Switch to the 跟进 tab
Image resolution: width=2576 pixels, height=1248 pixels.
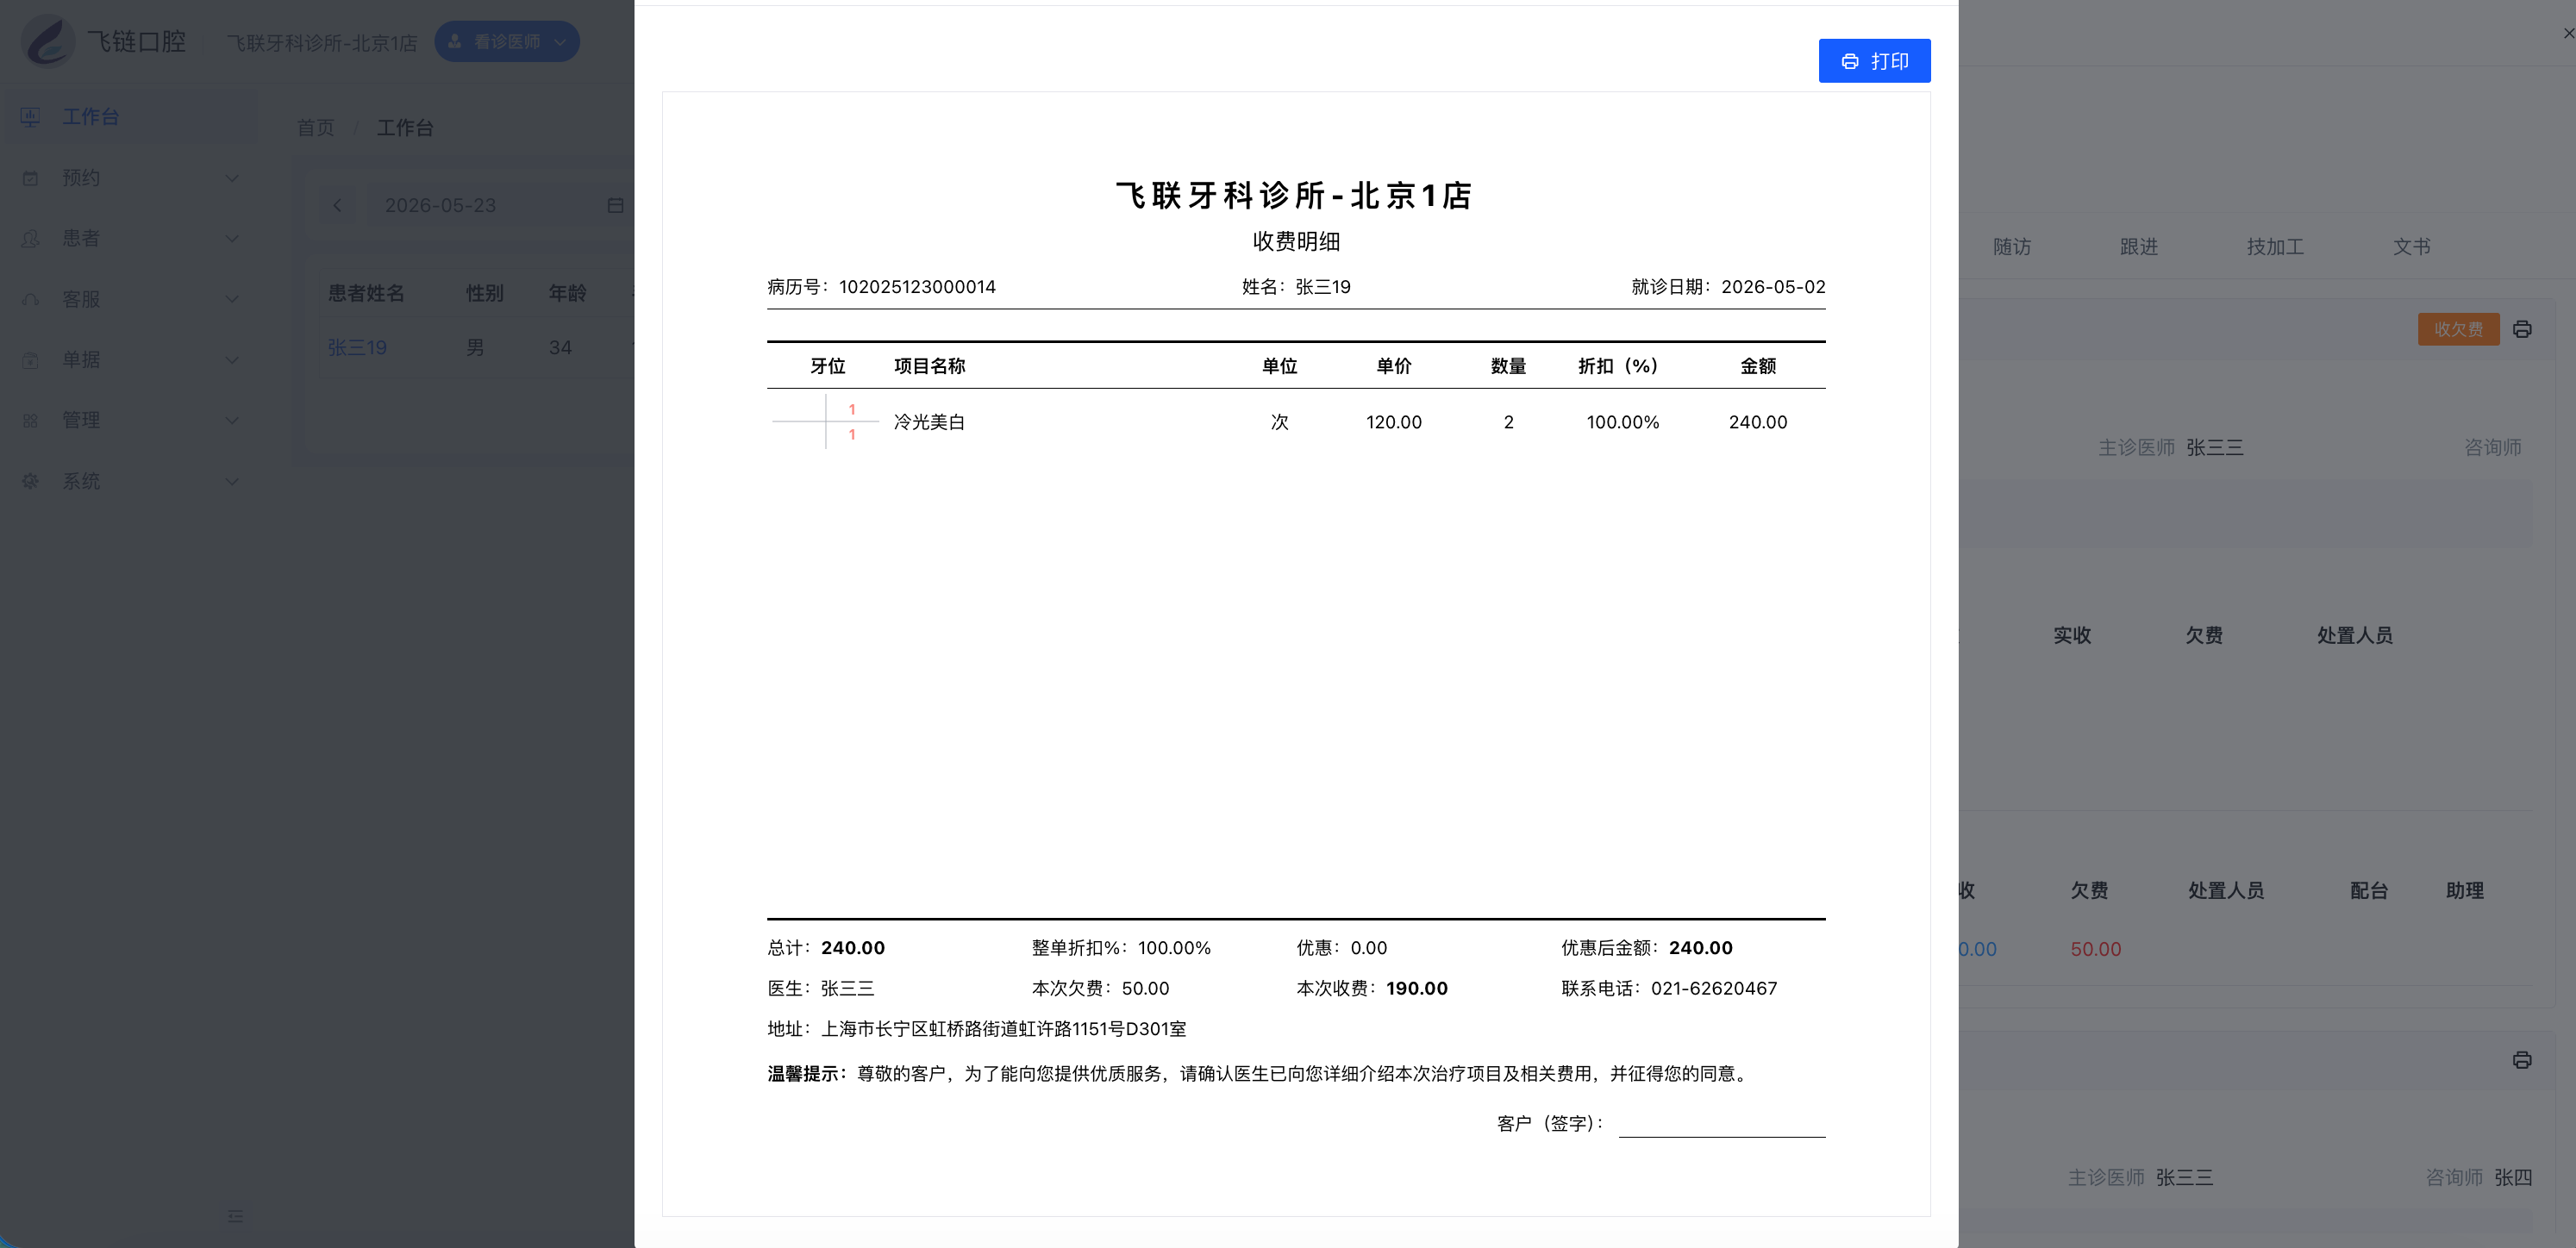[x=2138, y=247]
